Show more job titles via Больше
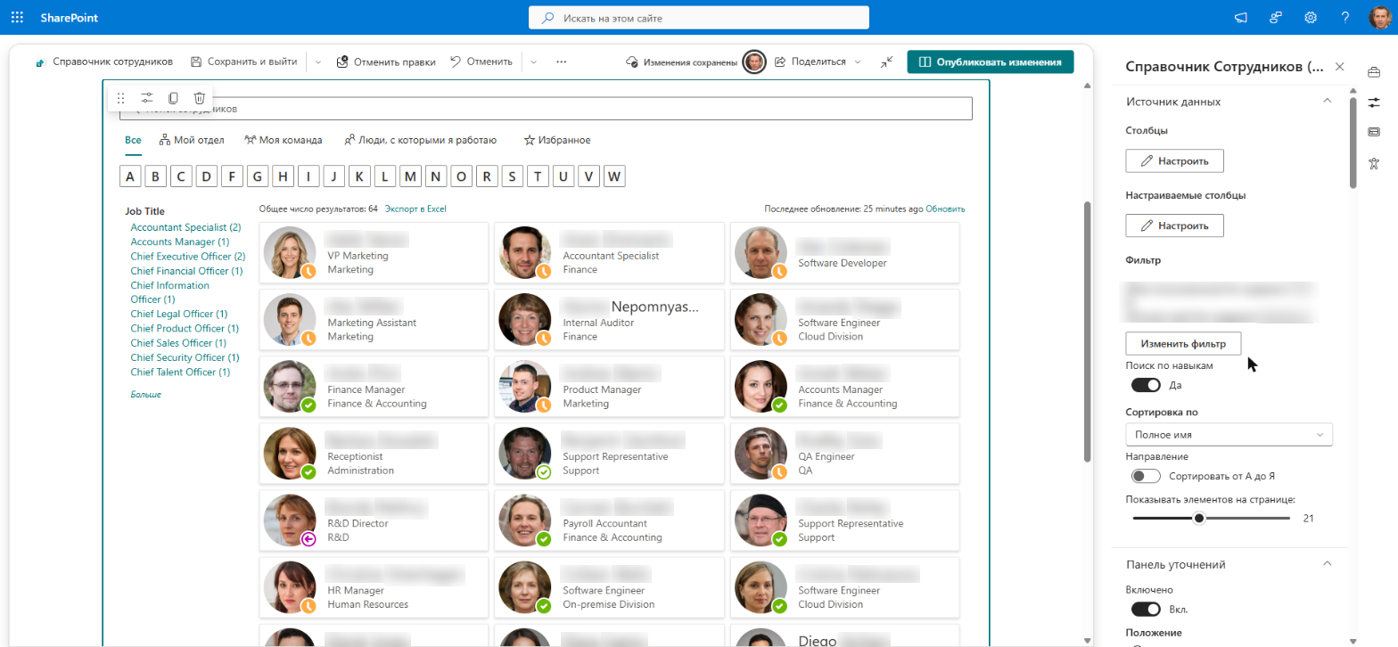The image size is (1398, 647). (x=146, y=394)
